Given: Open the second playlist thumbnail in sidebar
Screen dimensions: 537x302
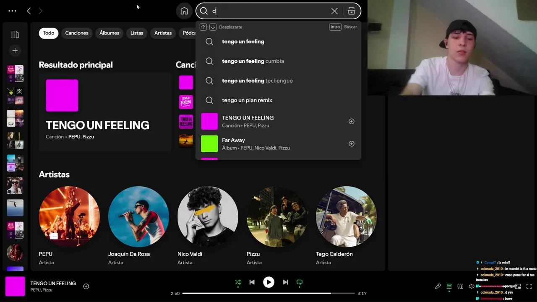Looking at the screenshot, I should [15, 96].
